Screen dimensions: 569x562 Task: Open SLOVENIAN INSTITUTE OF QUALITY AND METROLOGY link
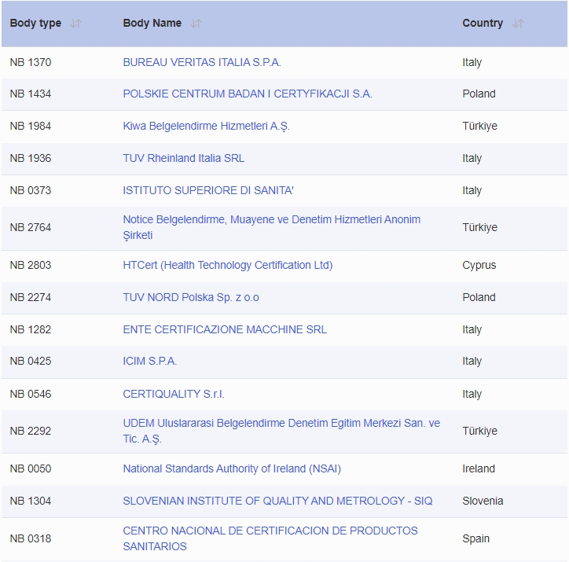click(x=277, y=501)
